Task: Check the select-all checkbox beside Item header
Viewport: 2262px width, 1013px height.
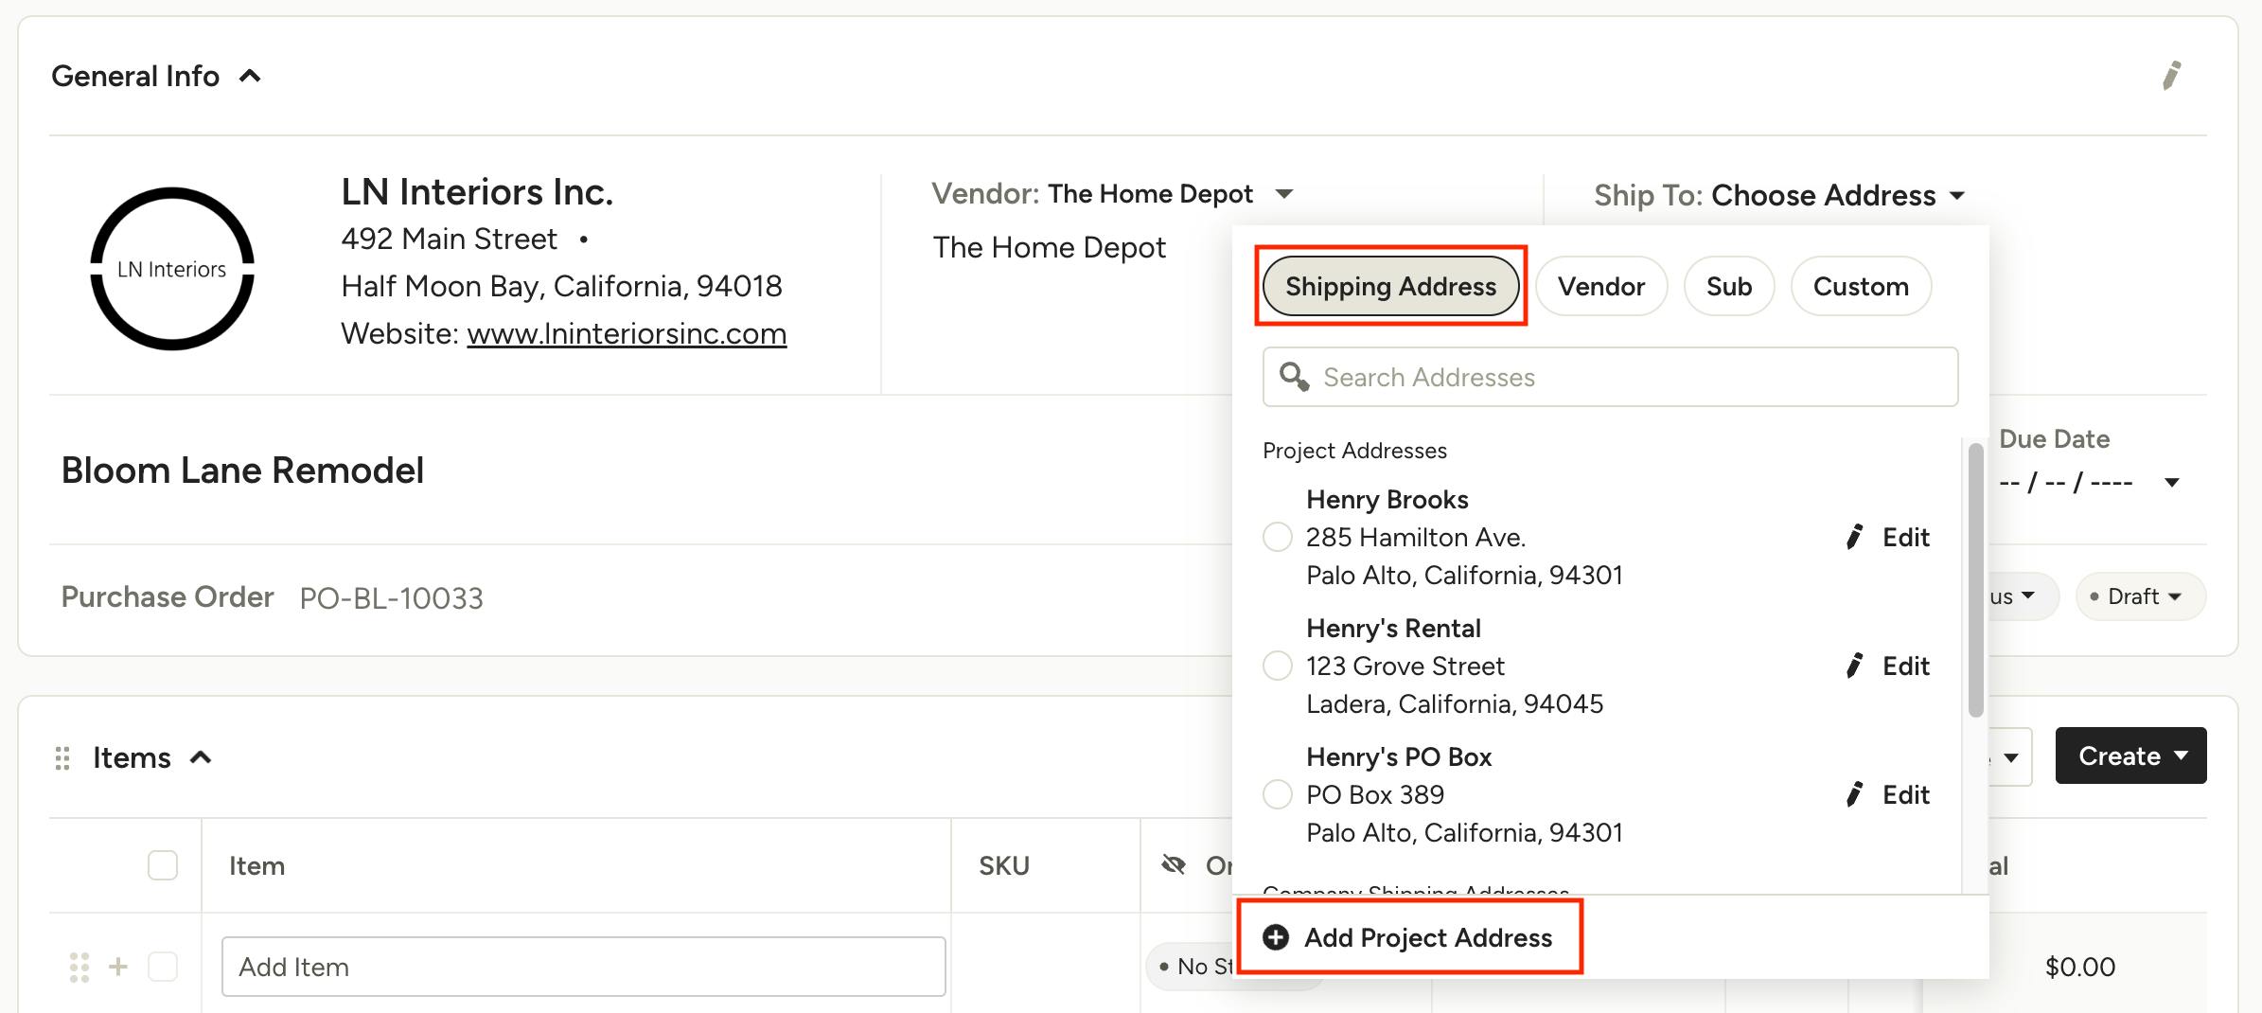Action: 163,865
